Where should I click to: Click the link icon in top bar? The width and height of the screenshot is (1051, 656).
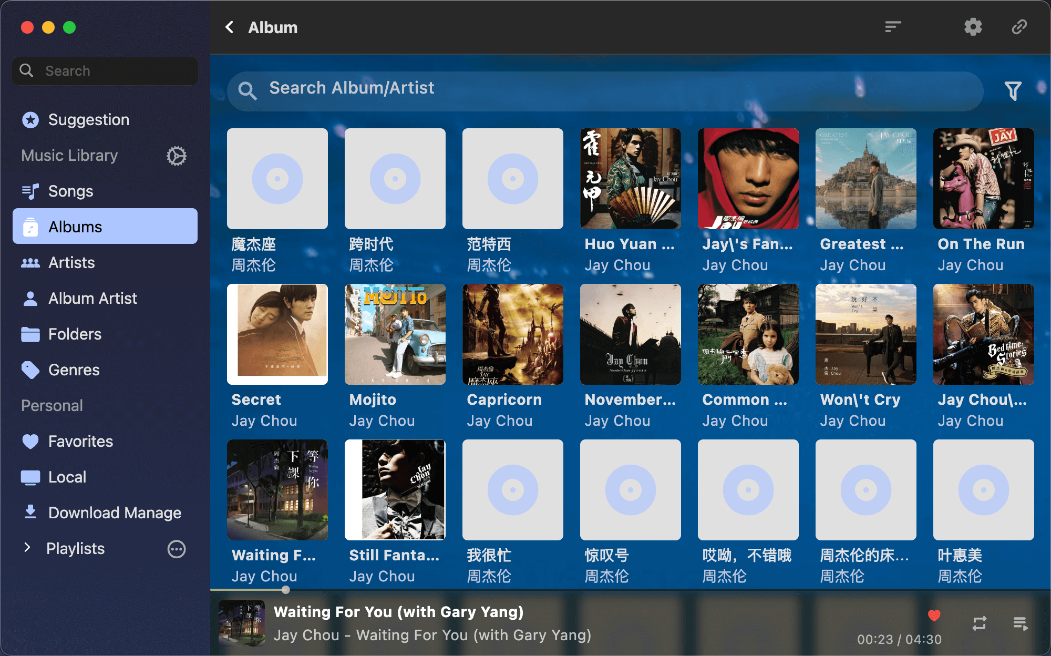[x=1019, y=27]
